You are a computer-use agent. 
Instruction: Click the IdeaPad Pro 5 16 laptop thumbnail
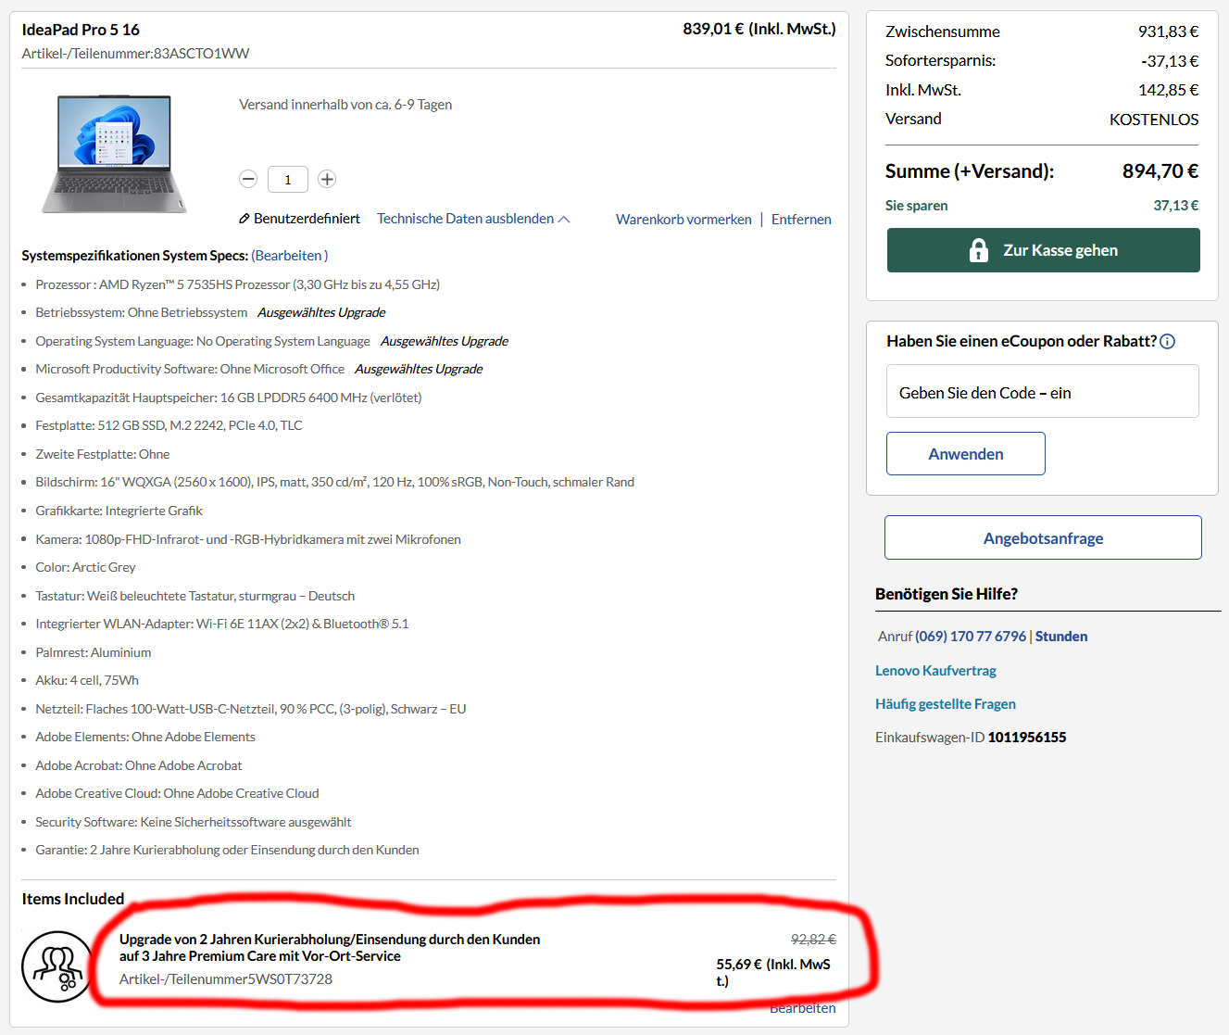point(114,154)
